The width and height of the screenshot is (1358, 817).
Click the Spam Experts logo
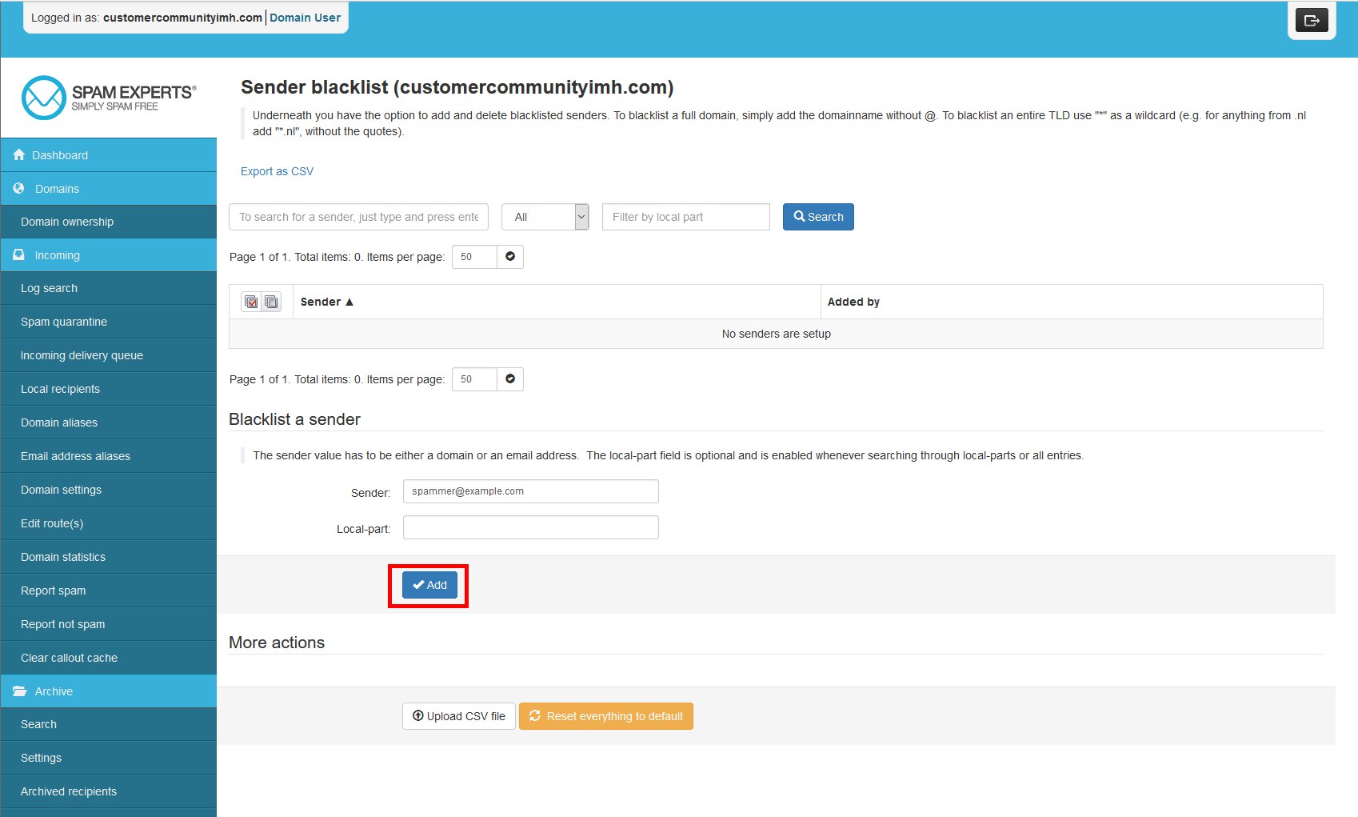point(109,98)
